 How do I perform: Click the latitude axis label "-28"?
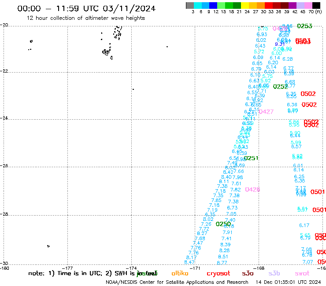tap(4, 214)
